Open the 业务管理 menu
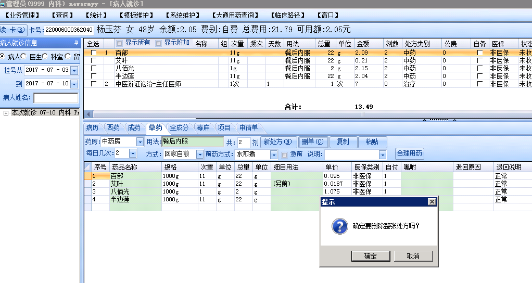The height and width of the screenshot is (283, 532). coord(22,15)
